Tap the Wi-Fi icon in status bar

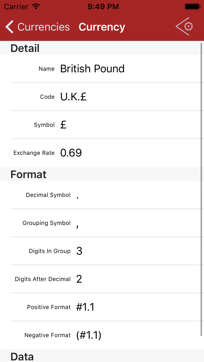pos(36,6)
